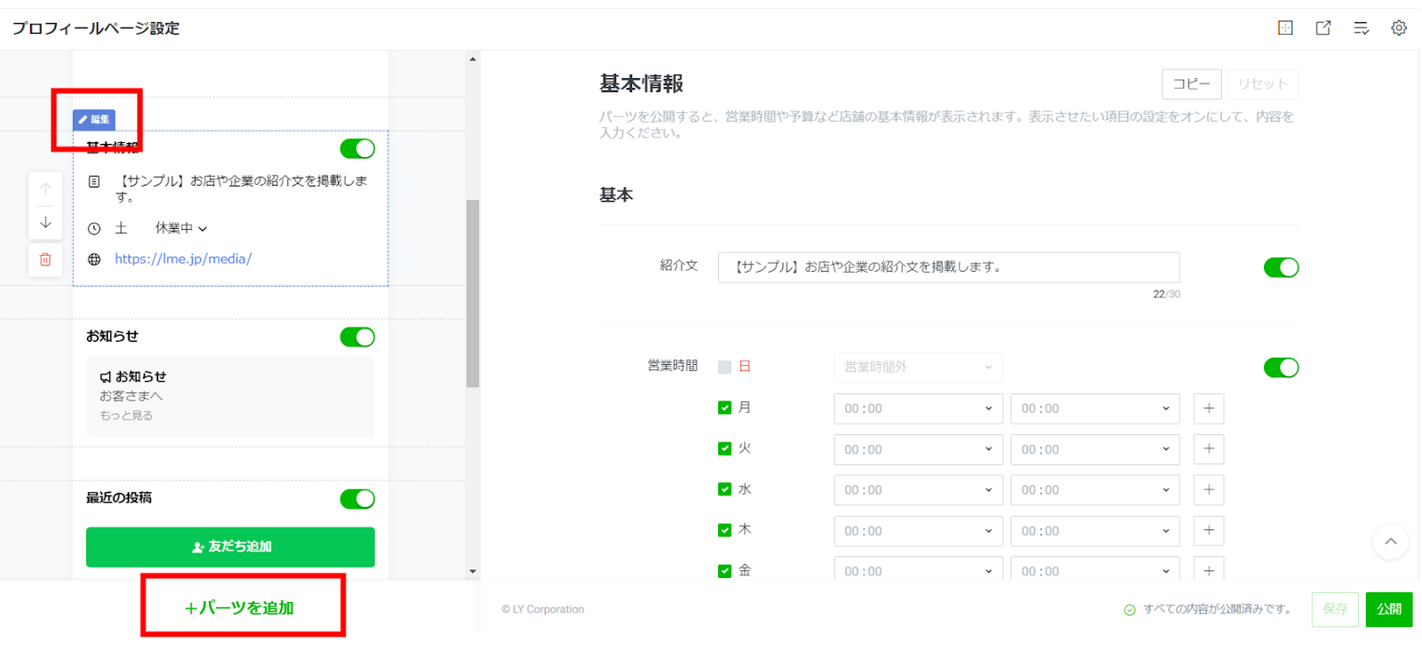Click into the 紹介文 text field
The height and width of the screenshot is (650, 1422).
click(948, 267)
